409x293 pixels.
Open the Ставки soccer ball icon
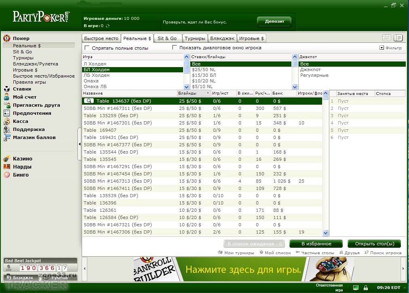click(x=6, y=89)
